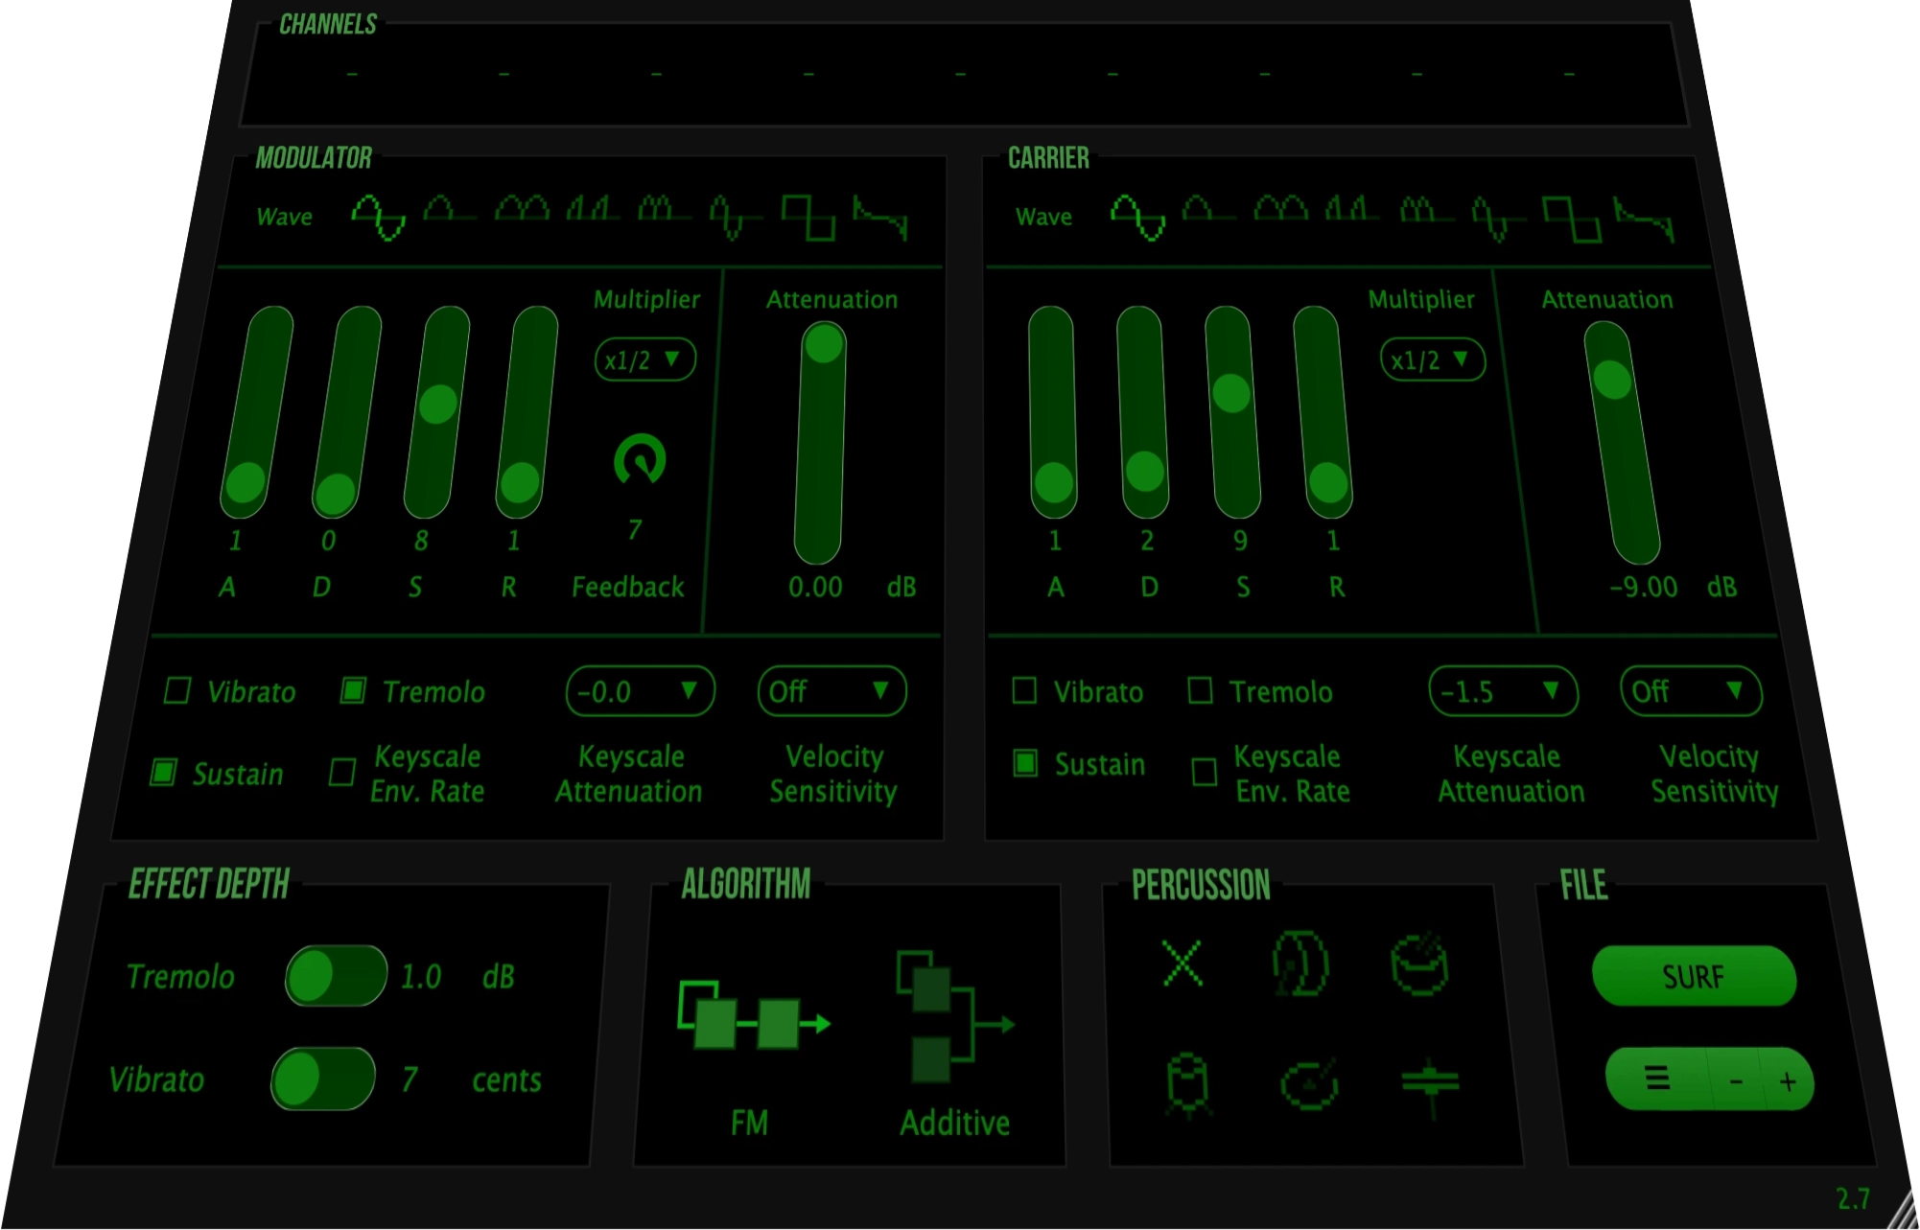Disable Carrier Sustain checkbox
This screenshot has width=1920, height=1230.
(x=1025, y=764)
